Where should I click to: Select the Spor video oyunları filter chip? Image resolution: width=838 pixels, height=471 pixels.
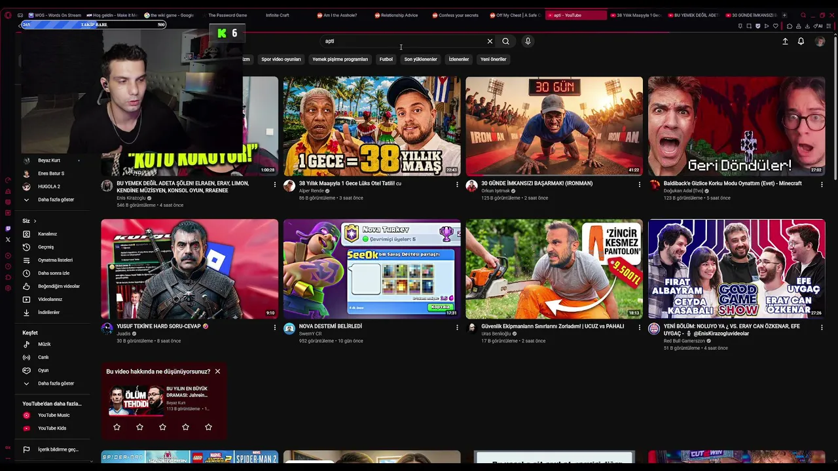tap(281, 60)
